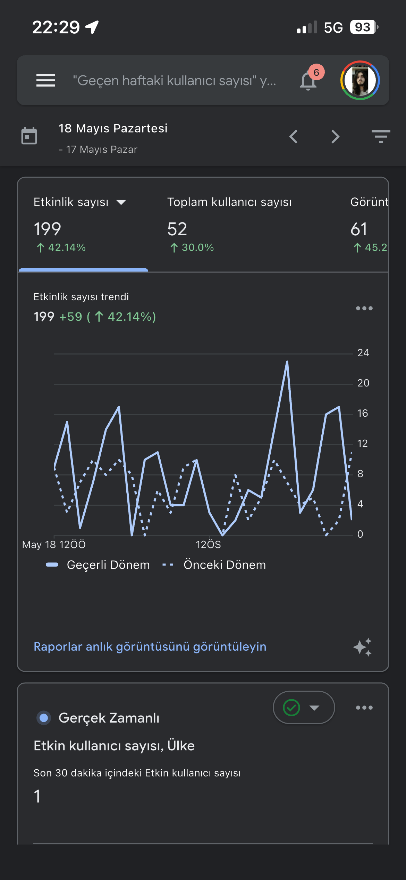Viewport: 406px width, 880px height.
Task: Expand the green checkmark status dropdown
Action: click(x=304, y=708)
